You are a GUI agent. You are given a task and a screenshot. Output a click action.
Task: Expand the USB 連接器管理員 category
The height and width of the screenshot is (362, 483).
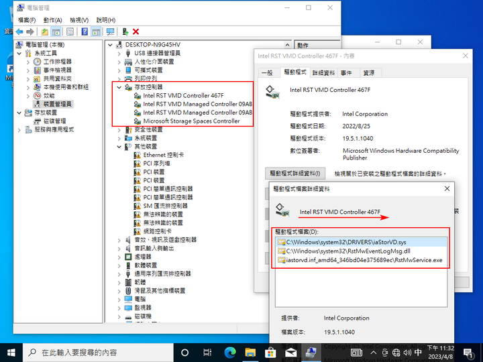pyautogui.click(x=119, y=53)
